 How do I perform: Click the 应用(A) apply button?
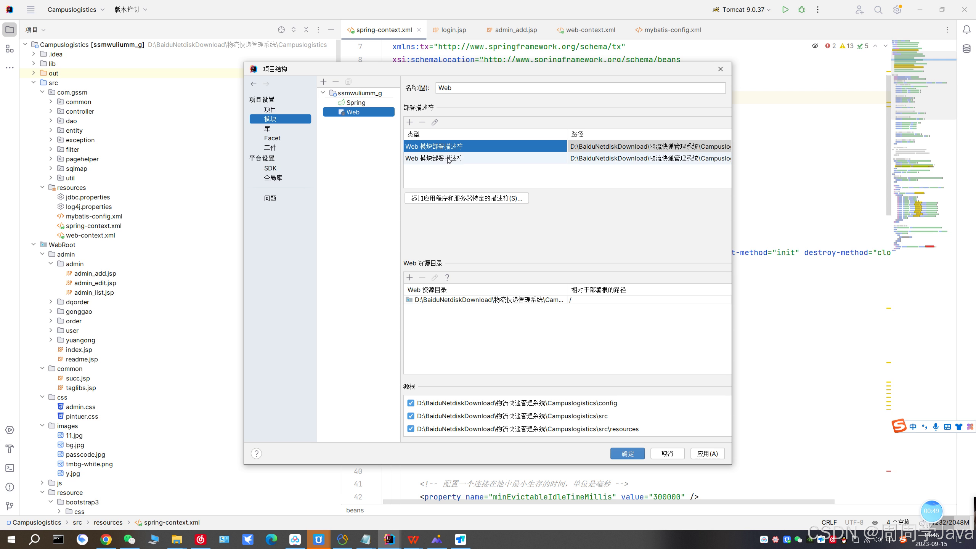pos(707,454)
